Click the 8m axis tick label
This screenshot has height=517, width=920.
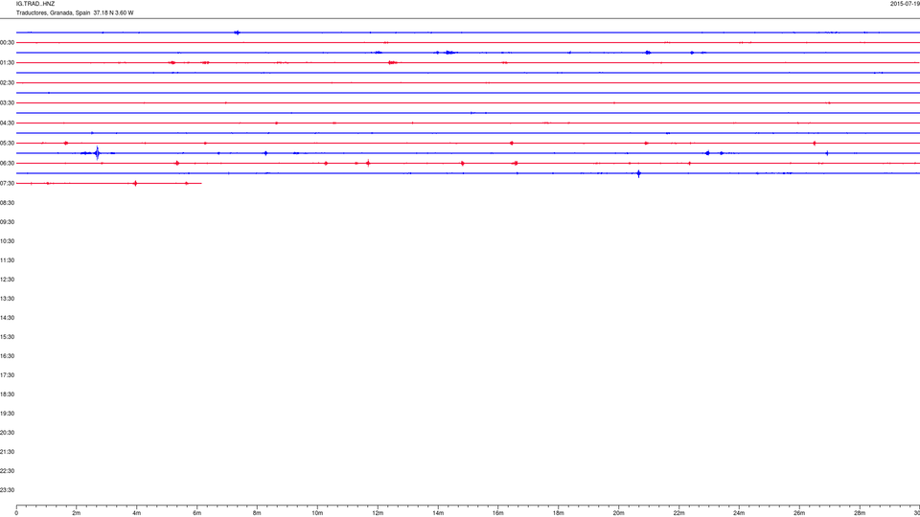pos(257,513)
